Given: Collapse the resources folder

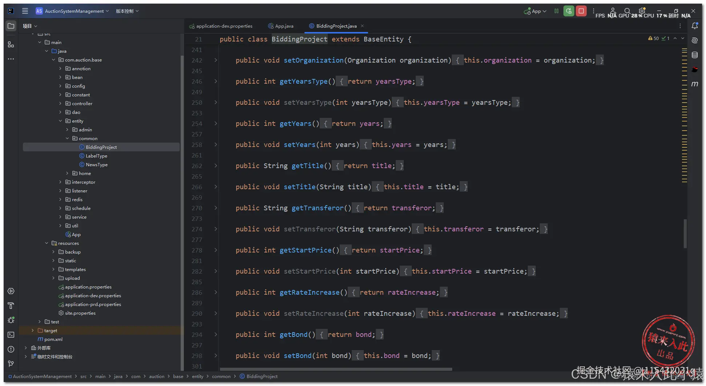Looking at the screenshot, I should pos(47,243).
